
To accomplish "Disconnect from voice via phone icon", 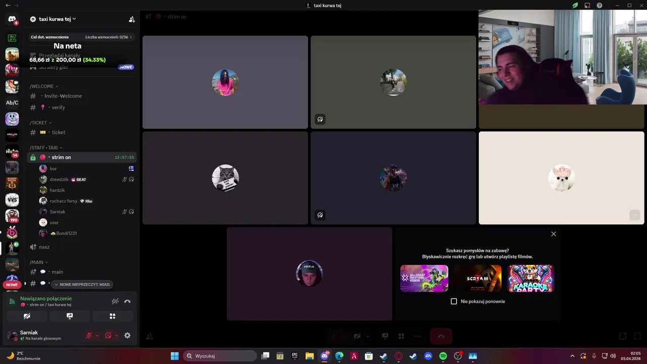I will tap(127, 301).
